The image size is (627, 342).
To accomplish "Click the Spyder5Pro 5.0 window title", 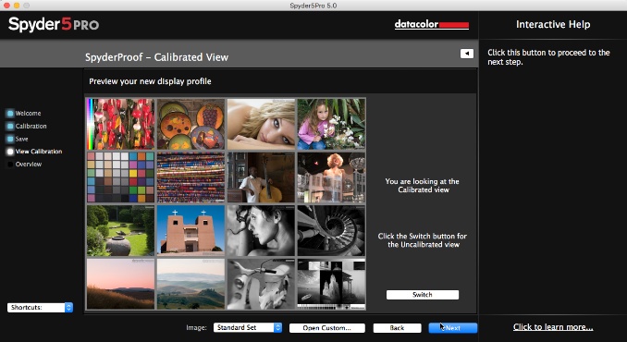I will (x=313, y=6).
